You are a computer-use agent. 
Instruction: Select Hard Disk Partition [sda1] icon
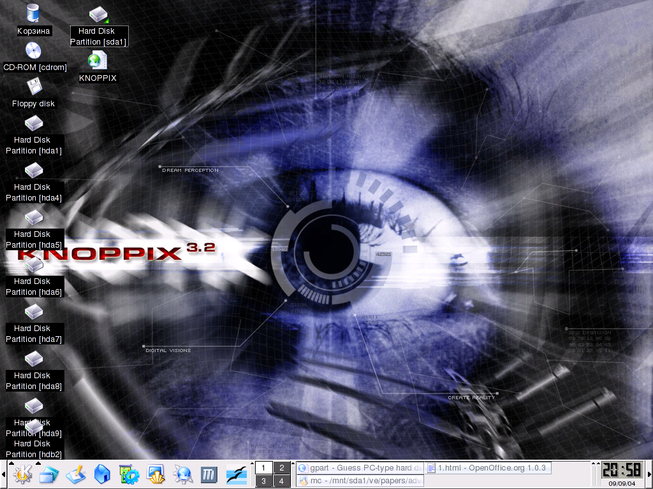(x=98, y=15)
